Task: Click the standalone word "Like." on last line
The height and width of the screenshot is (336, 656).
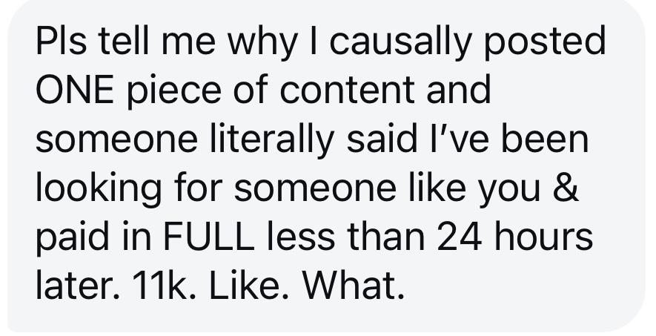Action: tap(249, 283)
